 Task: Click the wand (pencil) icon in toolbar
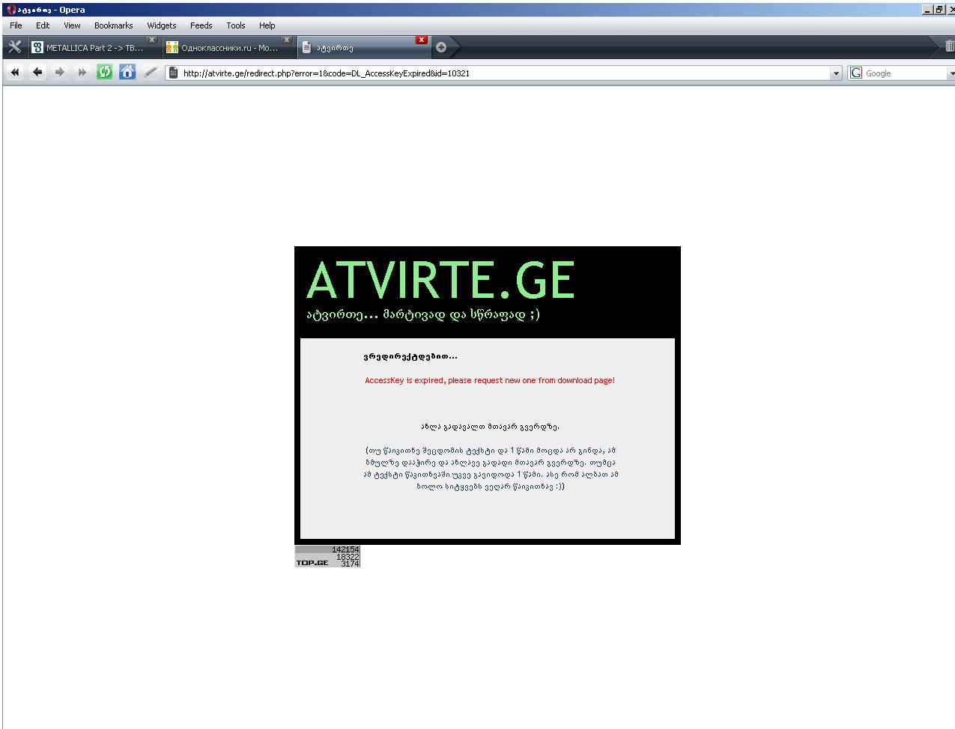click(x=150, y=73)
